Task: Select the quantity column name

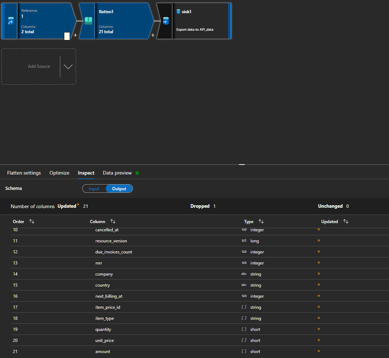Action: click(x=103, y=329)
